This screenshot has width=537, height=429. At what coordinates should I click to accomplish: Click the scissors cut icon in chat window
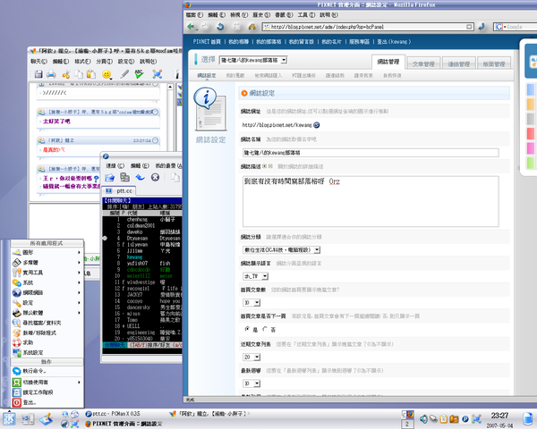pyautogui.click(x=65, y=74)
